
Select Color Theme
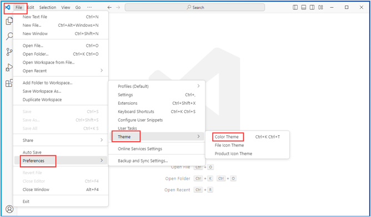(x=247, y=137)
